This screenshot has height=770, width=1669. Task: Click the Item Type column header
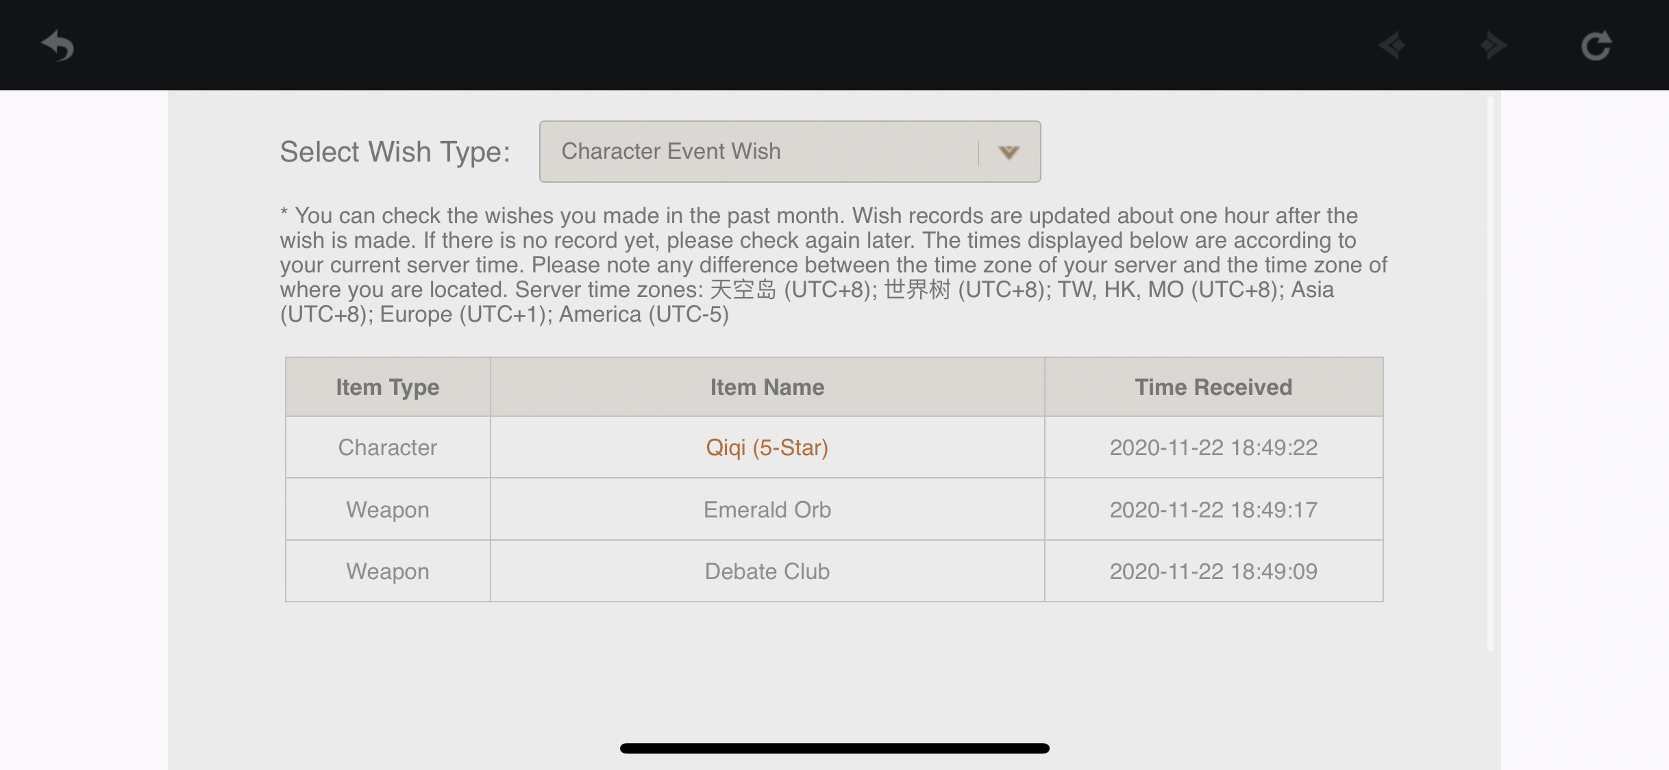tap(387, 387)
